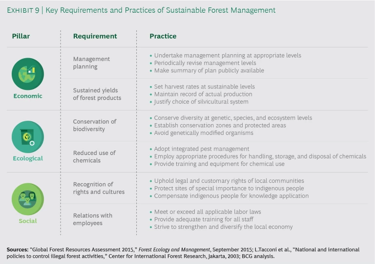Click the Social pillar people icon
The image size is (375, 264).
28,199
